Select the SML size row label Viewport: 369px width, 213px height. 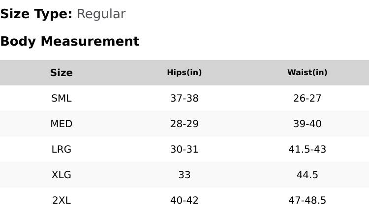pos(61,98)
